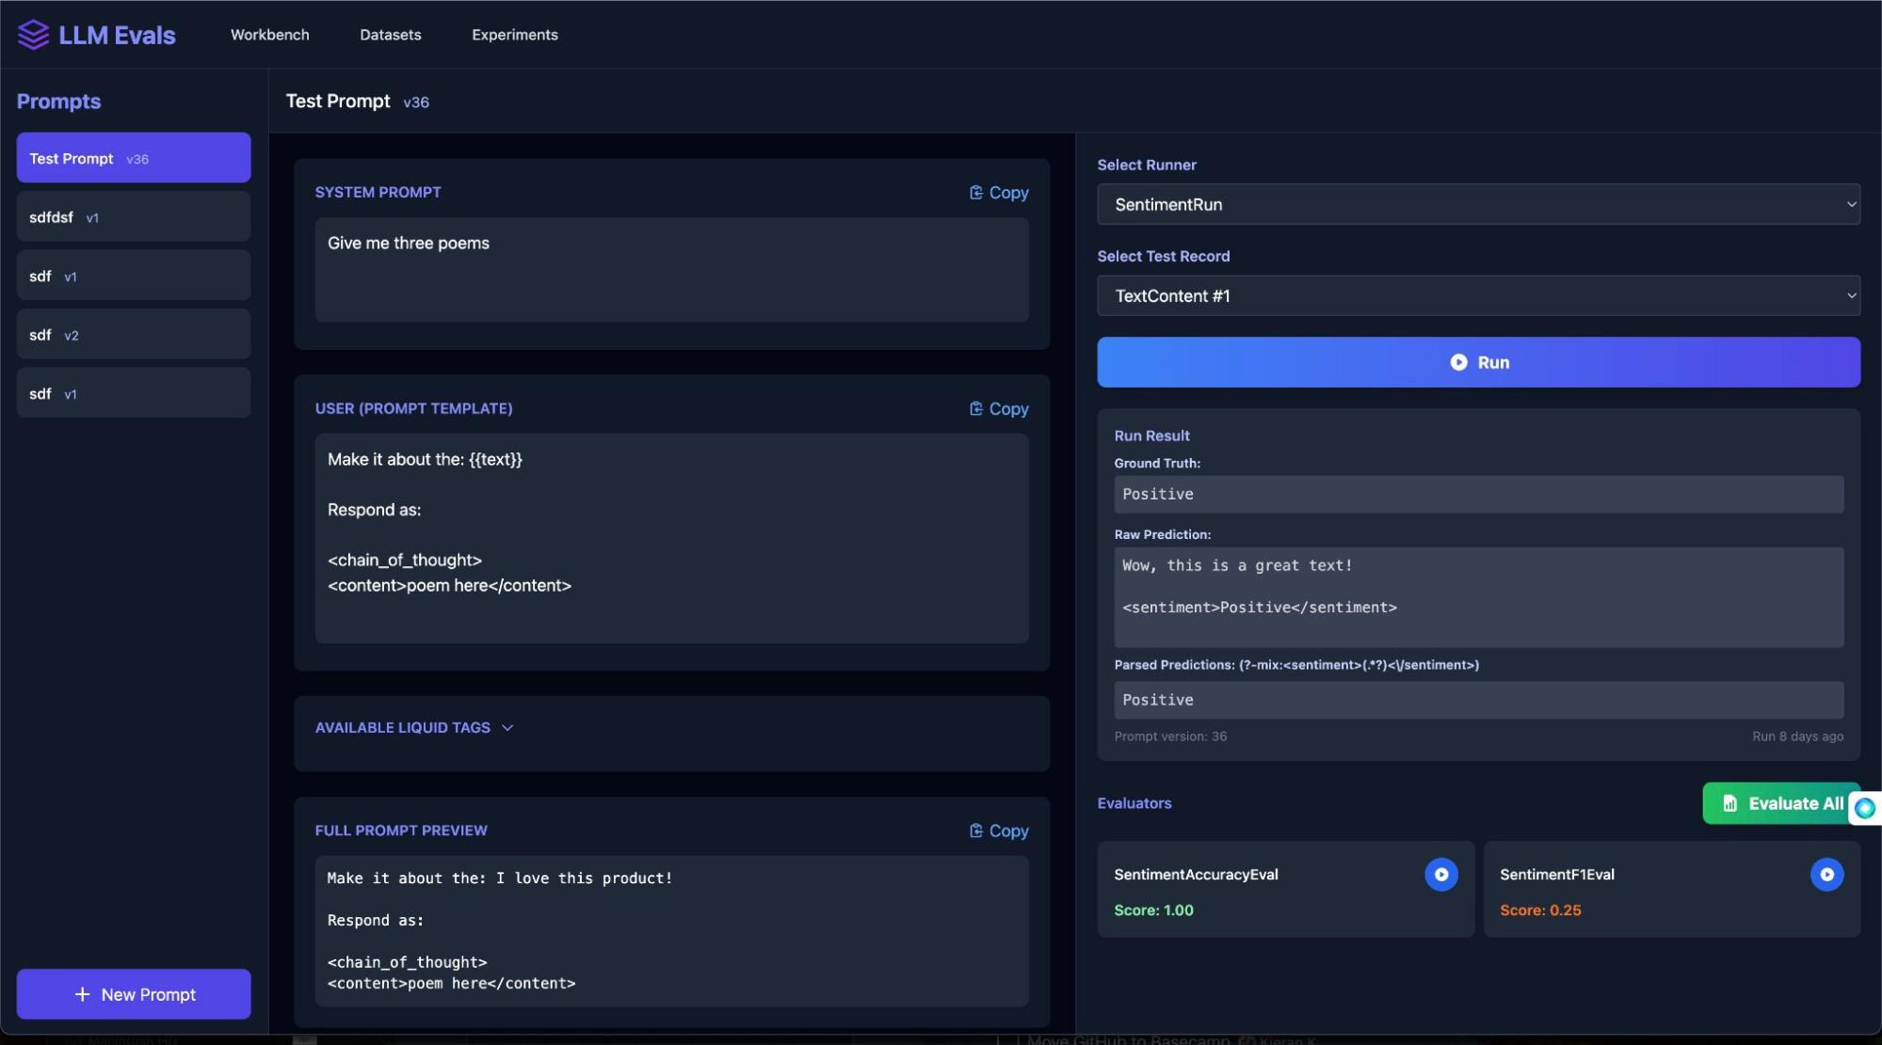The height and width of the screenshot is (1045, 1882).
Task: Click the blue Run button
Action: [x=1477, y=362]
